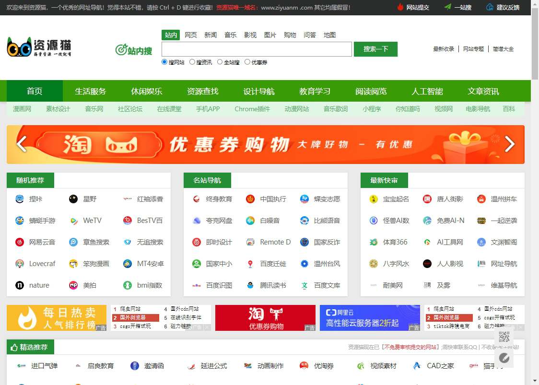The width and height of the screenshot is (539, 385).
Task: Open the 漫画网 sub-navigation link
Action: 22,109
